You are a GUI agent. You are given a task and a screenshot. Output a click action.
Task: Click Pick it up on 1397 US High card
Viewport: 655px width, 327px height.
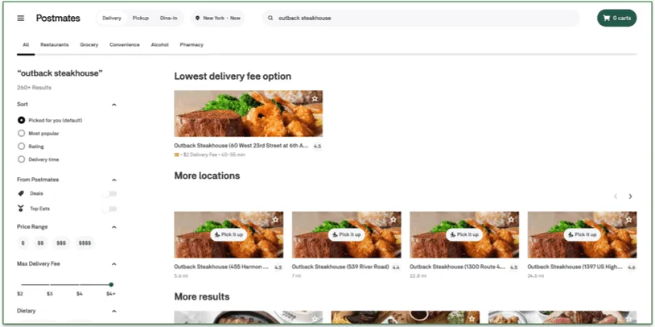(582, 234)
